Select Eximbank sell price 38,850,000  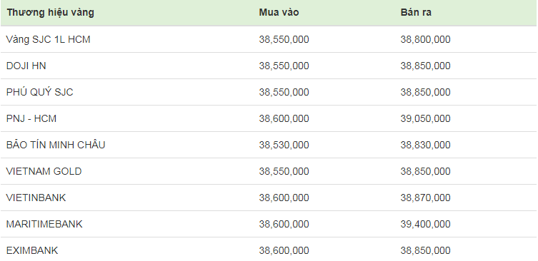coord(425,251)
